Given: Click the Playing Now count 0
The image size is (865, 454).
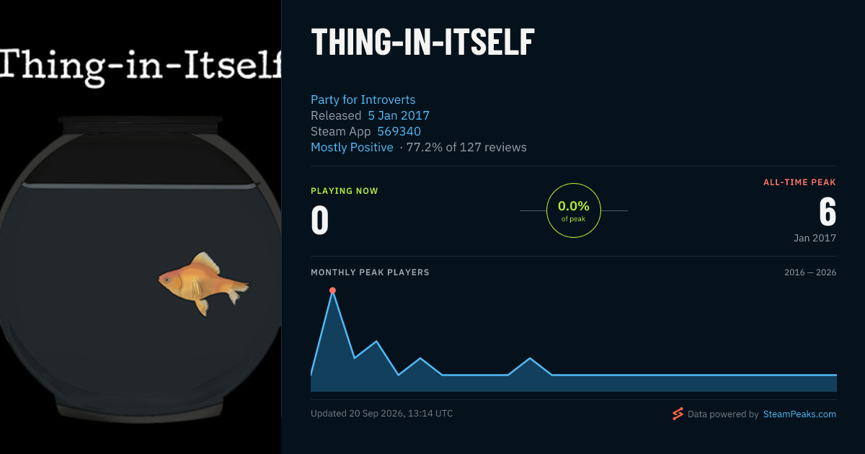Looking at the screenshot, I should pos(319,221).
